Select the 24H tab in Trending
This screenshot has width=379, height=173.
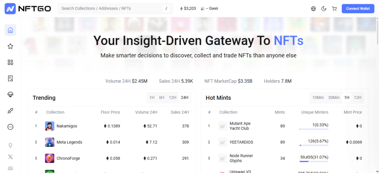point(184,98)
